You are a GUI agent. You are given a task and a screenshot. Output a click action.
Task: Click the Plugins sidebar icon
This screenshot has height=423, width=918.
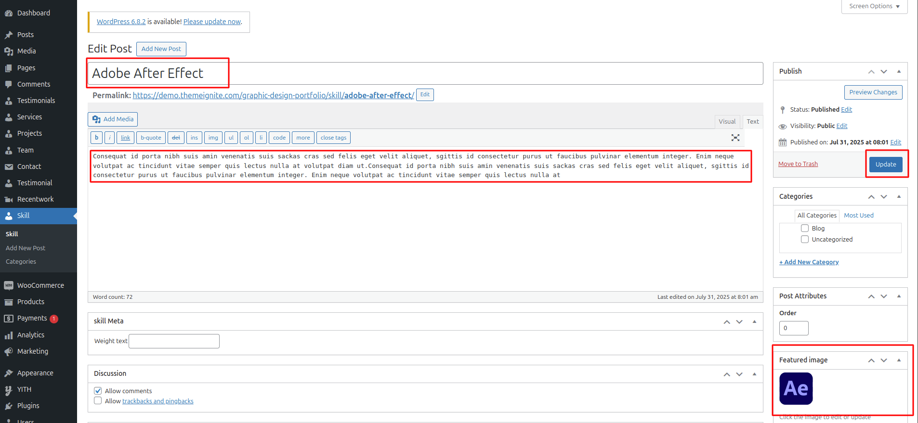9,406
